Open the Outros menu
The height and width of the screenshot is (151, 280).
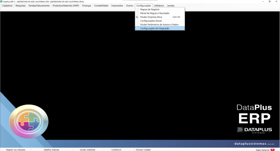(x=129, y=6)
